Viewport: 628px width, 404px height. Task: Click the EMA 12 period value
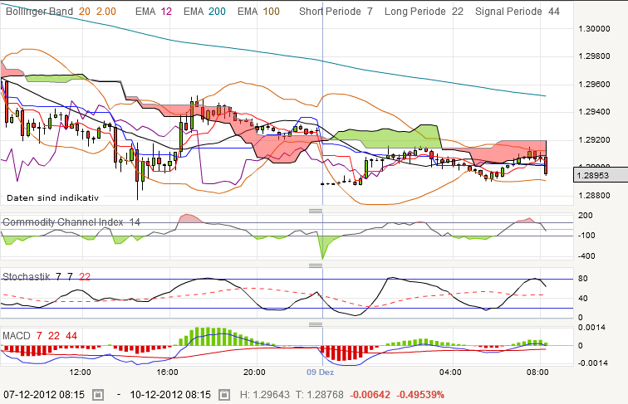pos(166,12)
